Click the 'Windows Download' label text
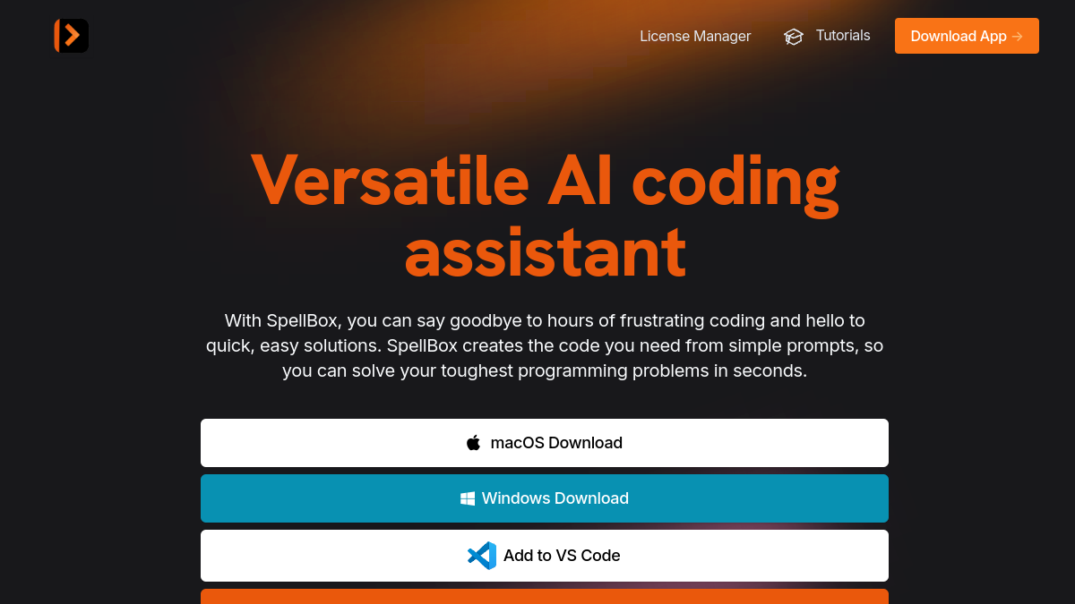1075x604 pixels. [555, 498]
